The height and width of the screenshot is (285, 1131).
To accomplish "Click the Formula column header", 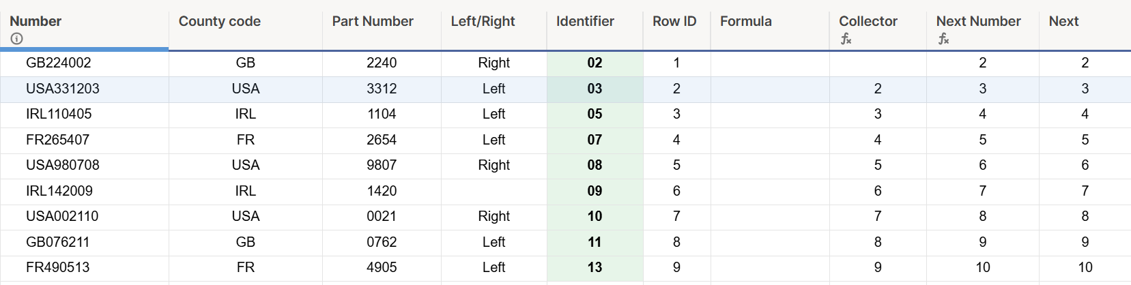I will pyautogui.click(x=745, y=21).
